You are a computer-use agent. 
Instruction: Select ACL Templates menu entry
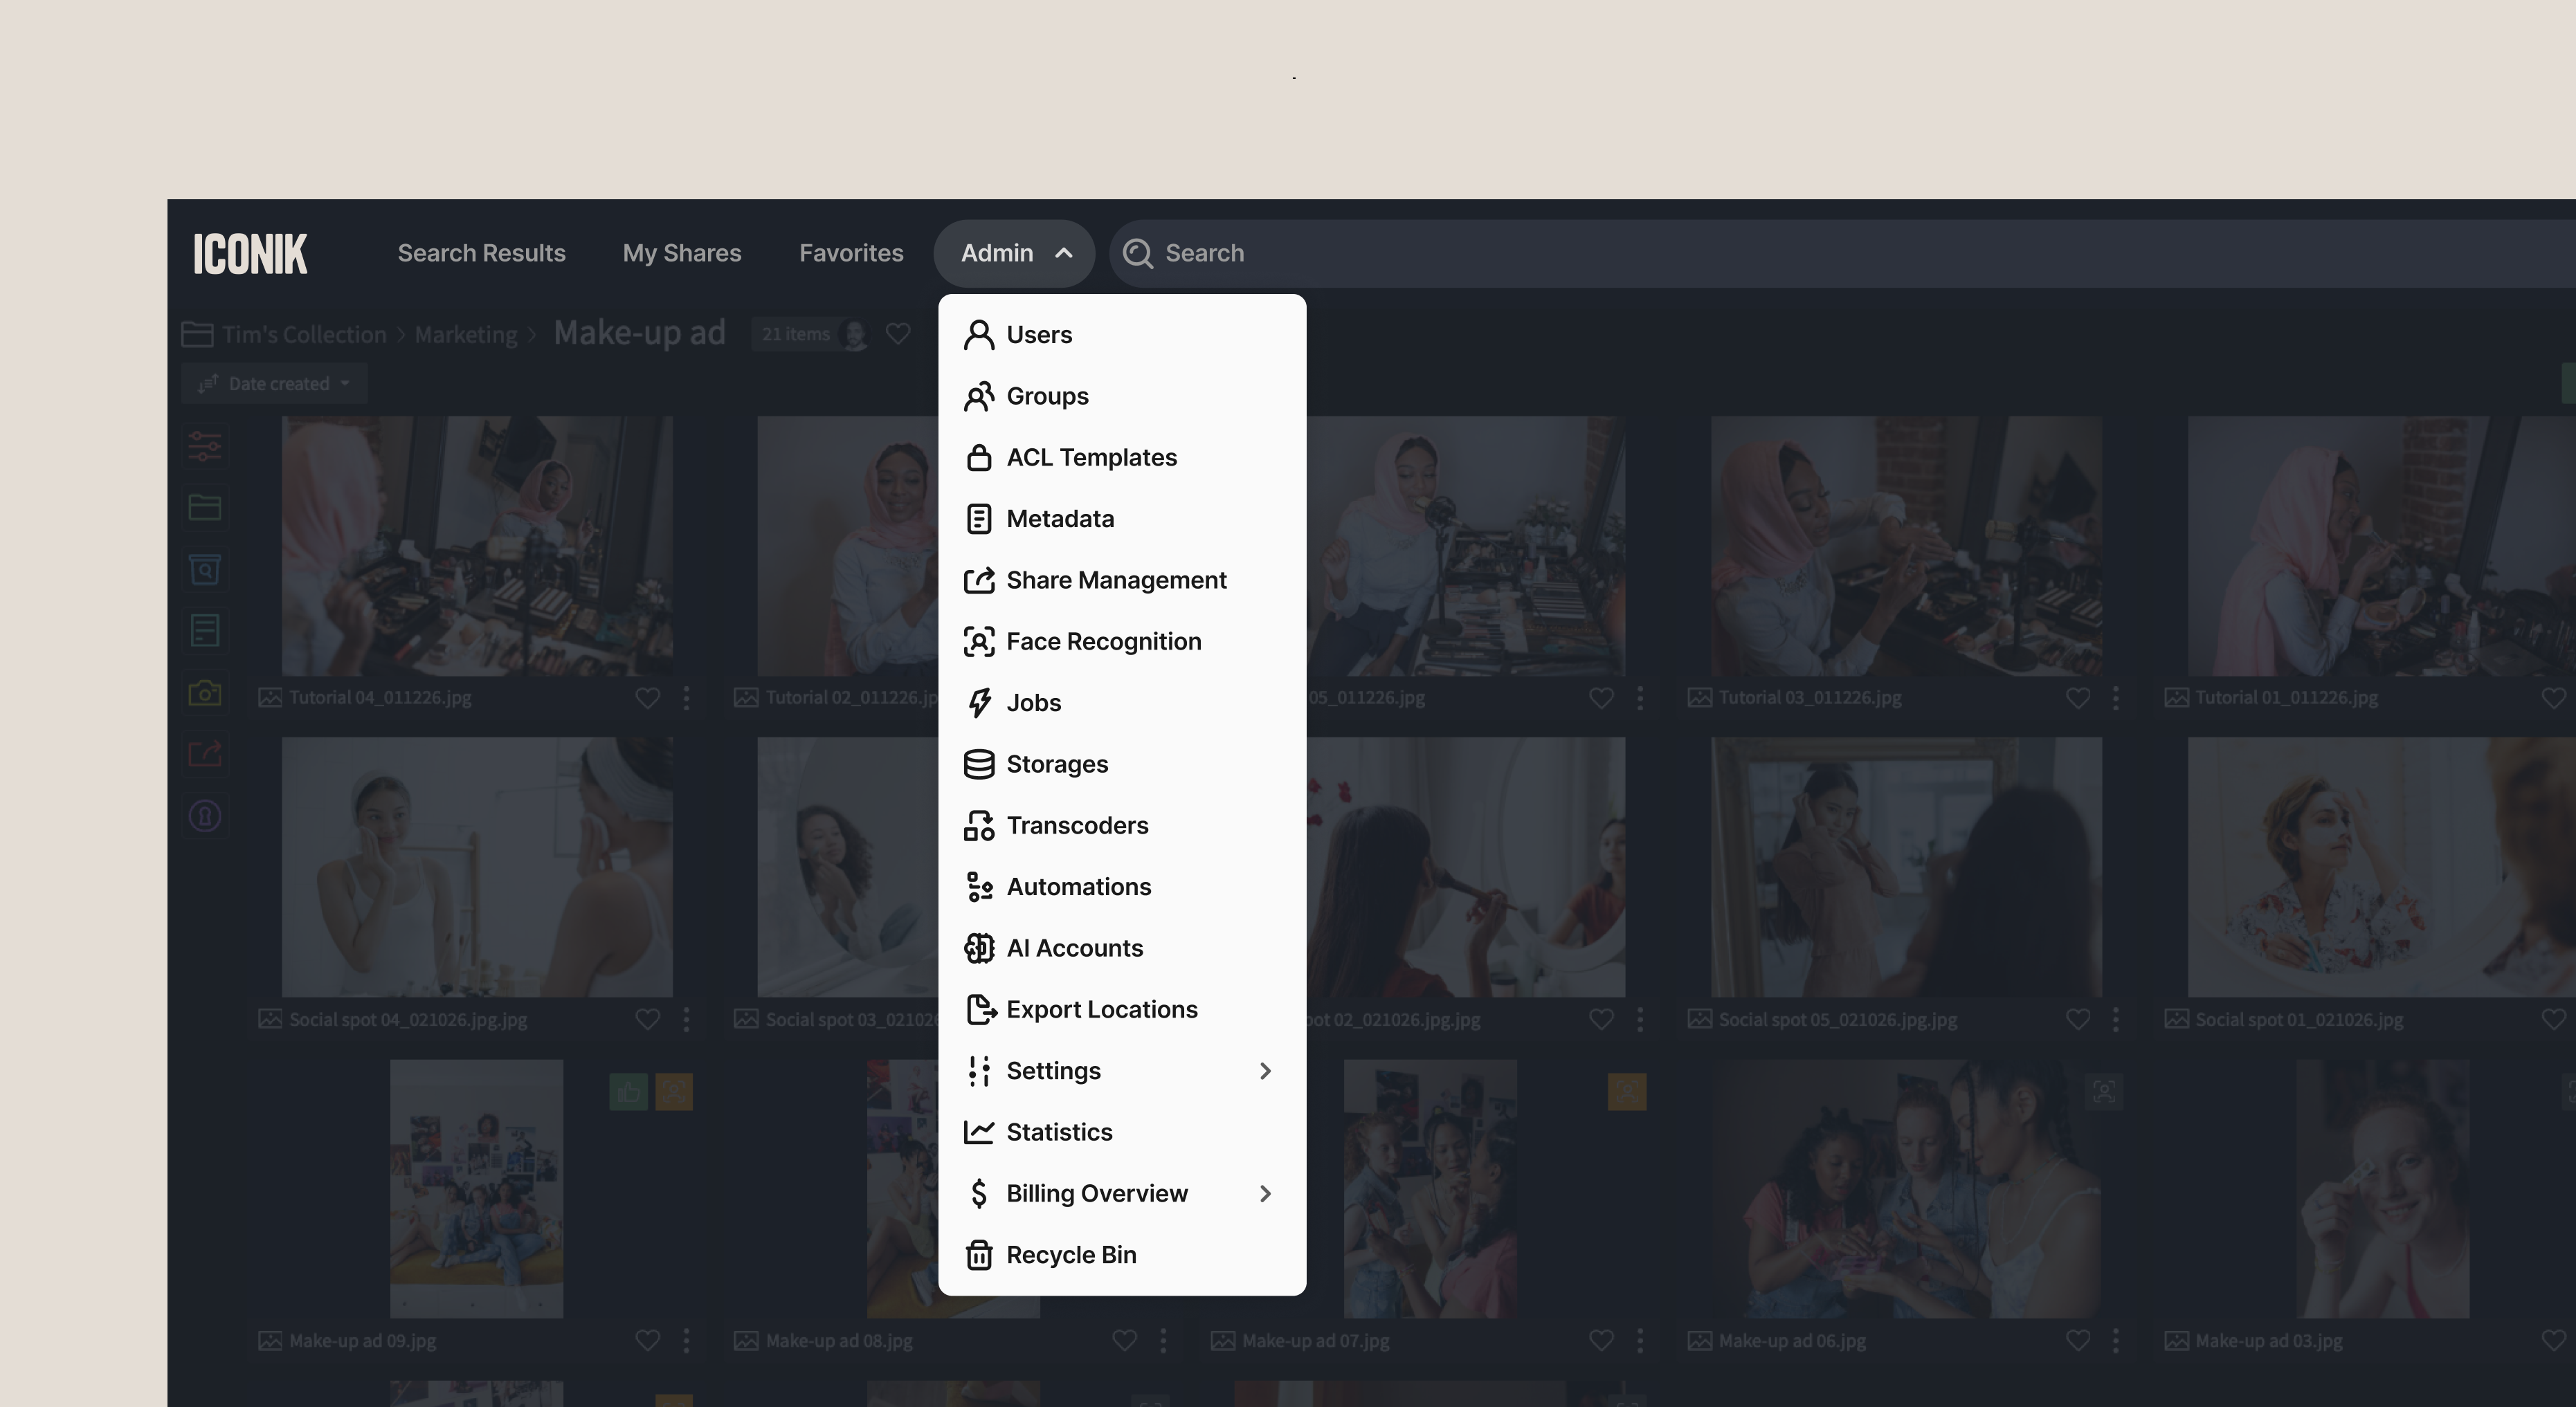pyautogui.click(x=1091, y=458)
